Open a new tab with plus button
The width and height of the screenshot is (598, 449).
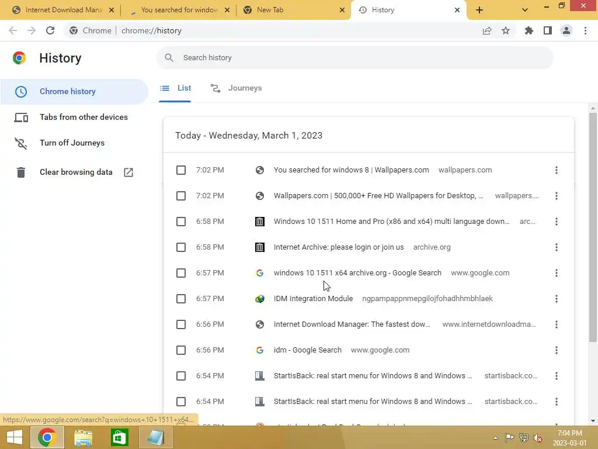pos(479,10)
